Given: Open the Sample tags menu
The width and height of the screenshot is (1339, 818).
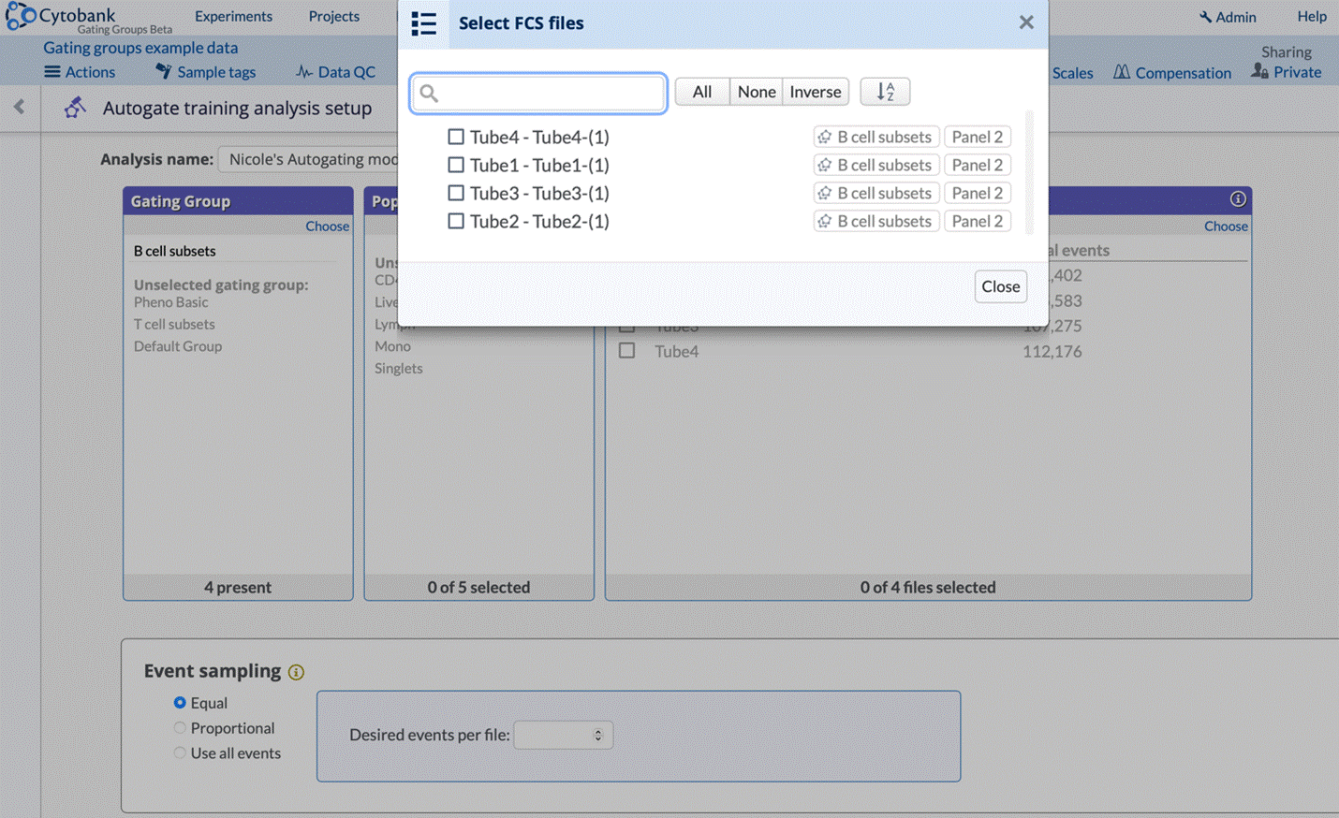Looking at the screenshot, I should 206,72.
